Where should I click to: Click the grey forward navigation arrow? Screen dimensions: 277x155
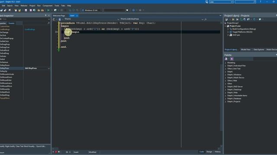(x=140, y=10)
